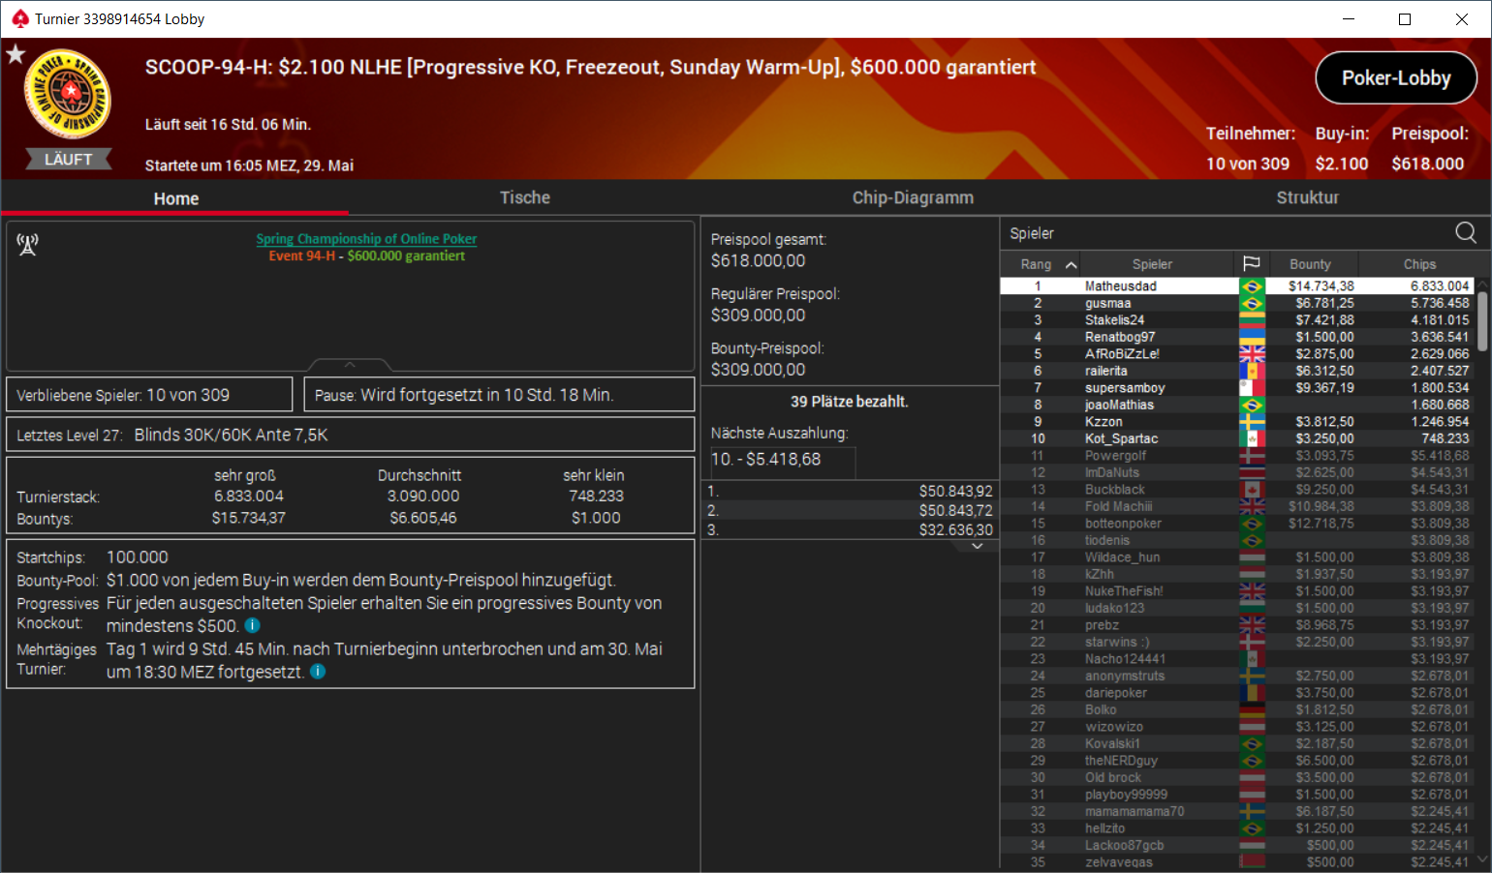Viewport: 1492px width, 873px height.
Task: Click the Pause resume time box
Action: coord(499,395)
